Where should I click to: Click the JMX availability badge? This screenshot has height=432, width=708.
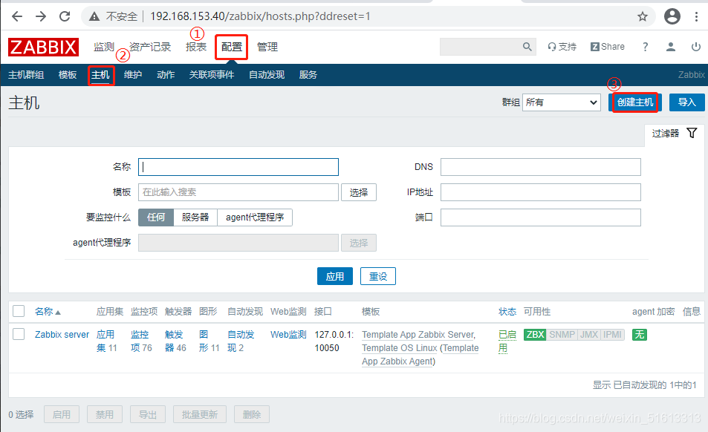tap(589, 335)
